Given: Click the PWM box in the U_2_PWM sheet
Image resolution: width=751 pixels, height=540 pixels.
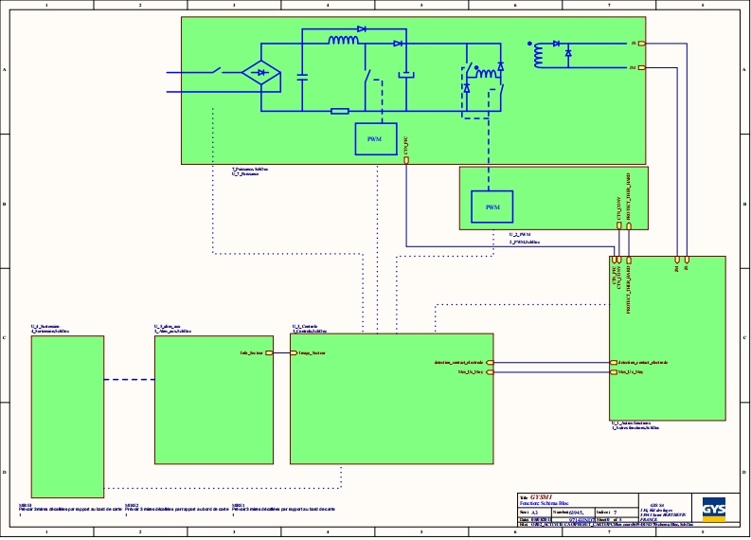Looking at the screenshot, I should tap(492, 207).
